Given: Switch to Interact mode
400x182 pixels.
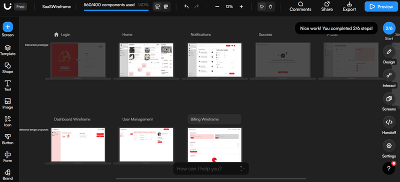Looking at the screenshot, I should 389,75.
